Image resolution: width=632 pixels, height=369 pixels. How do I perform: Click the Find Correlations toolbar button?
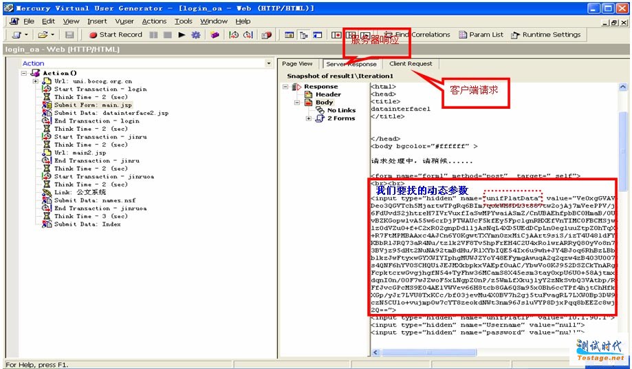coord(417,34)
